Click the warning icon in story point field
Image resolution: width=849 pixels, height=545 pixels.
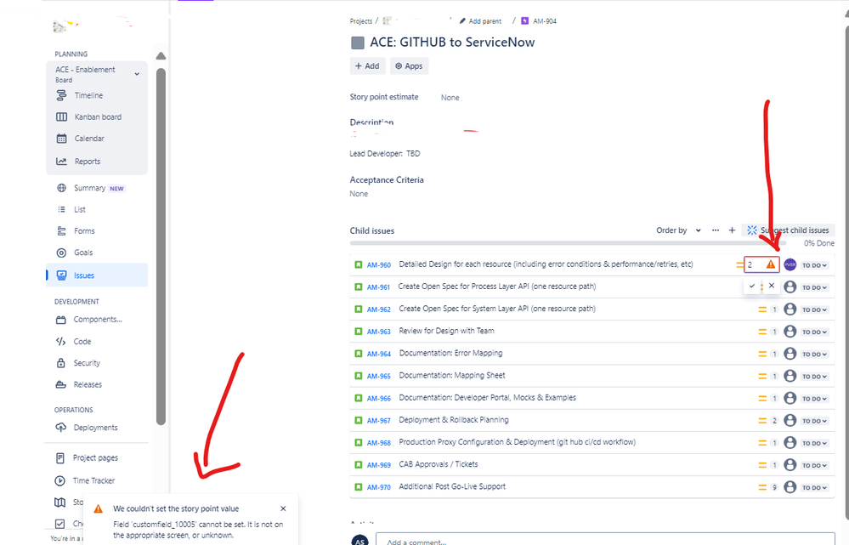coord(771,265)
